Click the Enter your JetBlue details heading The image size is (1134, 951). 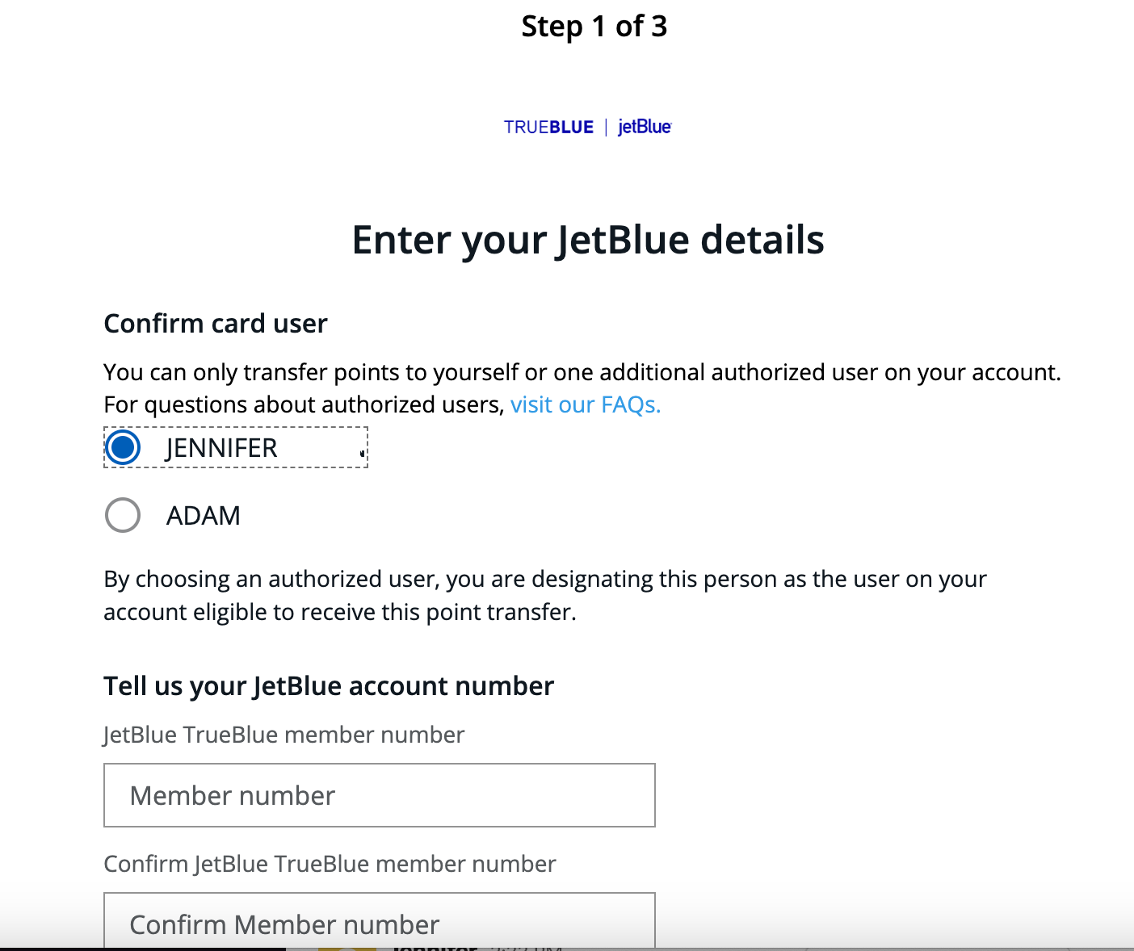click(x=588, y=240)
